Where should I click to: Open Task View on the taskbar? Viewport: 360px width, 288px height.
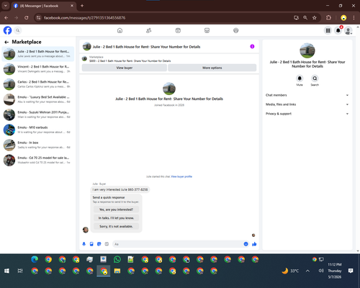click(20, 271)
